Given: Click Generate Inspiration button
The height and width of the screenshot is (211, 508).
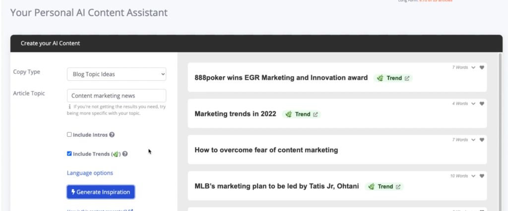Looking at the screenshot, I should pyautogui.click(x=101, y=192).
